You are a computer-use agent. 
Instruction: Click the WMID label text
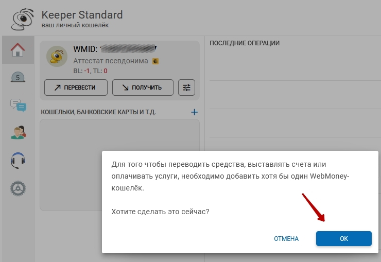(x=85, y=49)
